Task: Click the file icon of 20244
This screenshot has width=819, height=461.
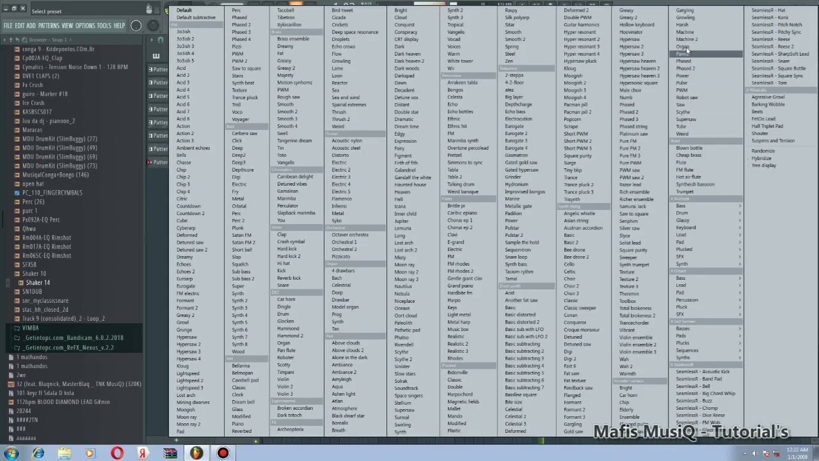Action: point(12,411)
